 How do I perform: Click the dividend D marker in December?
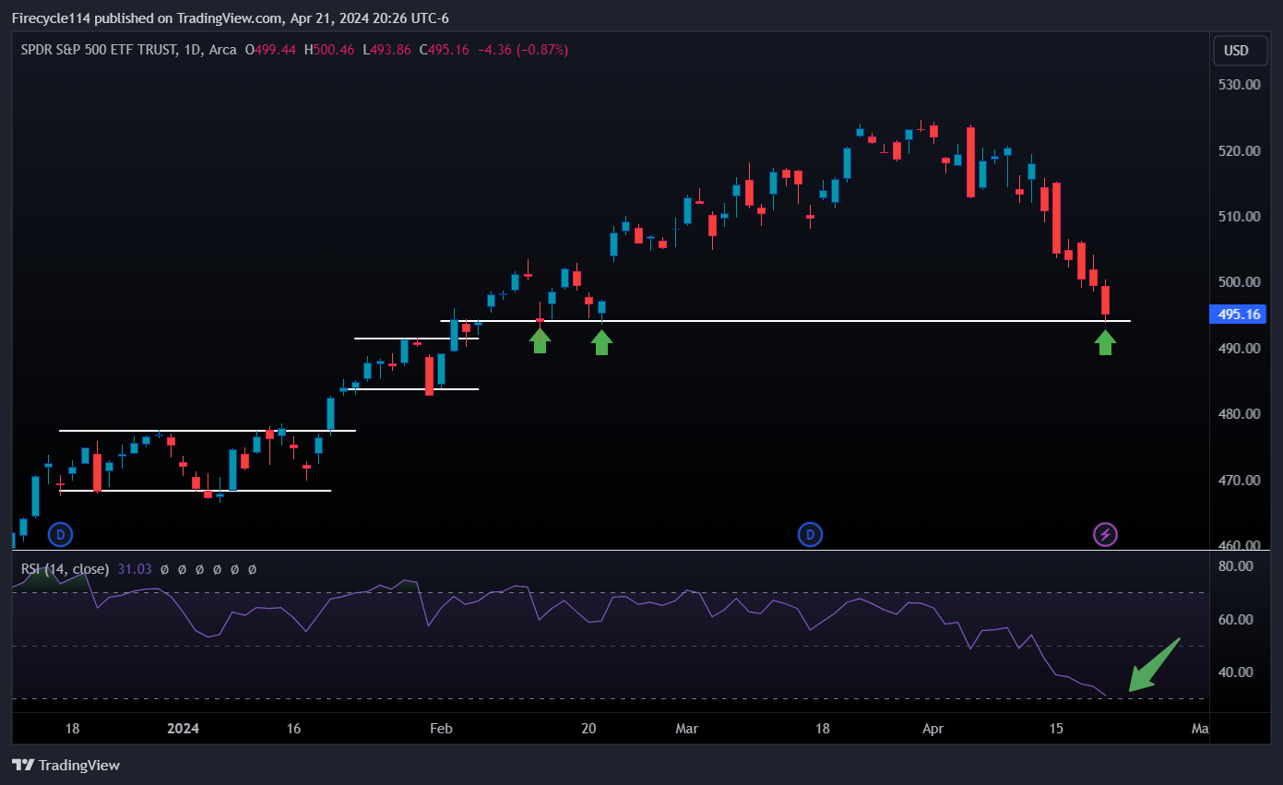coord(60,534)
